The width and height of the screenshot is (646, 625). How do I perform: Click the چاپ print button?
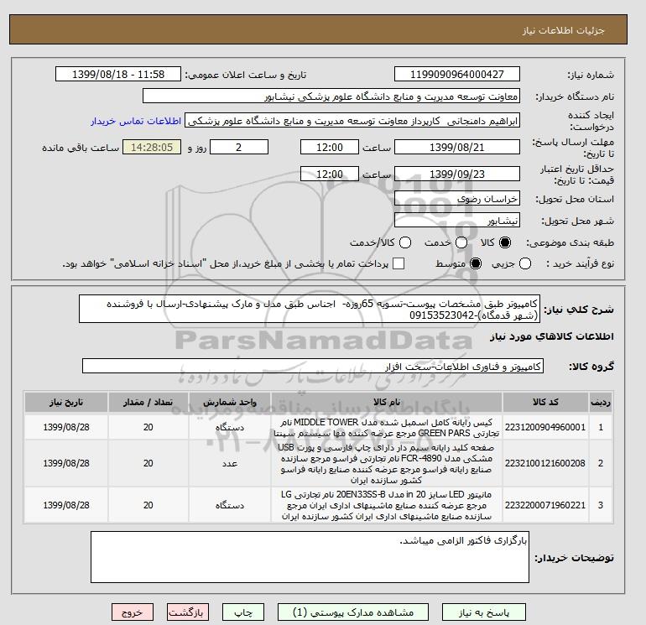tap(243, 612)
